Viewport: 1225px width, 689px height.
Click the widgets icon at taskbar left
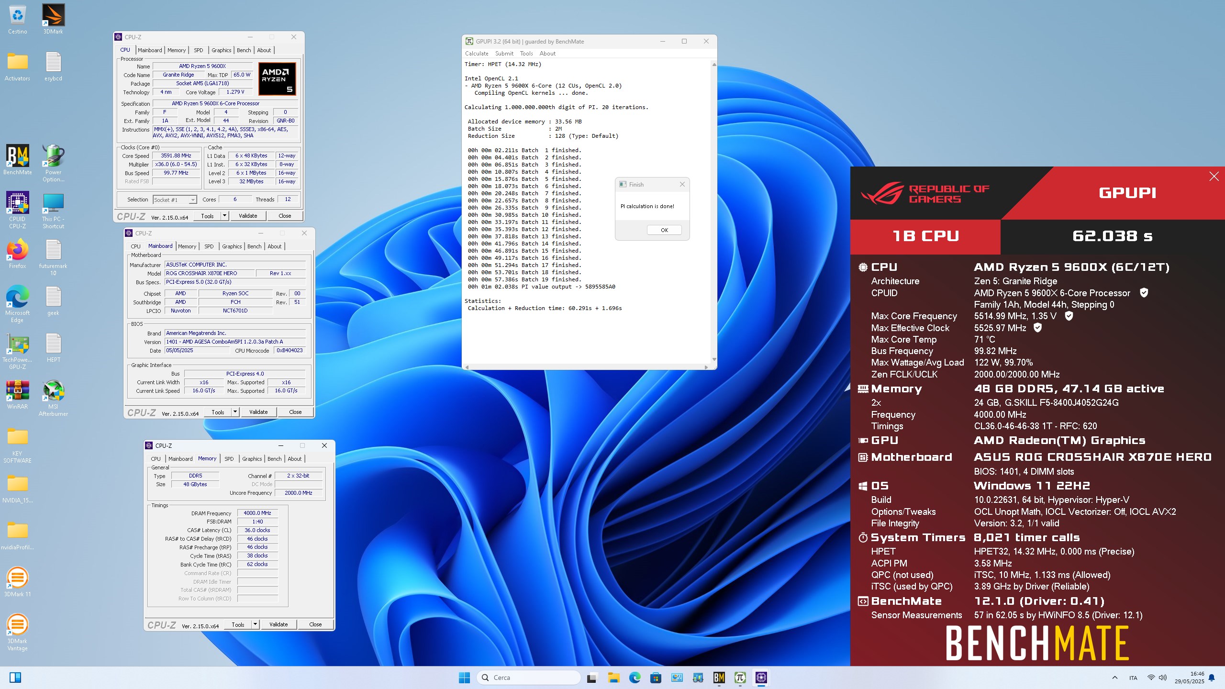tap(15, 678)
